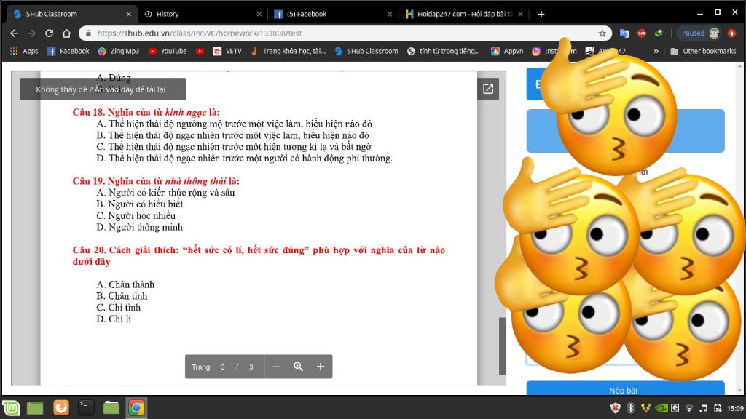Screen dimensions: 746x419
Task: Click the Paused profile button
Action: coord(699,33)
